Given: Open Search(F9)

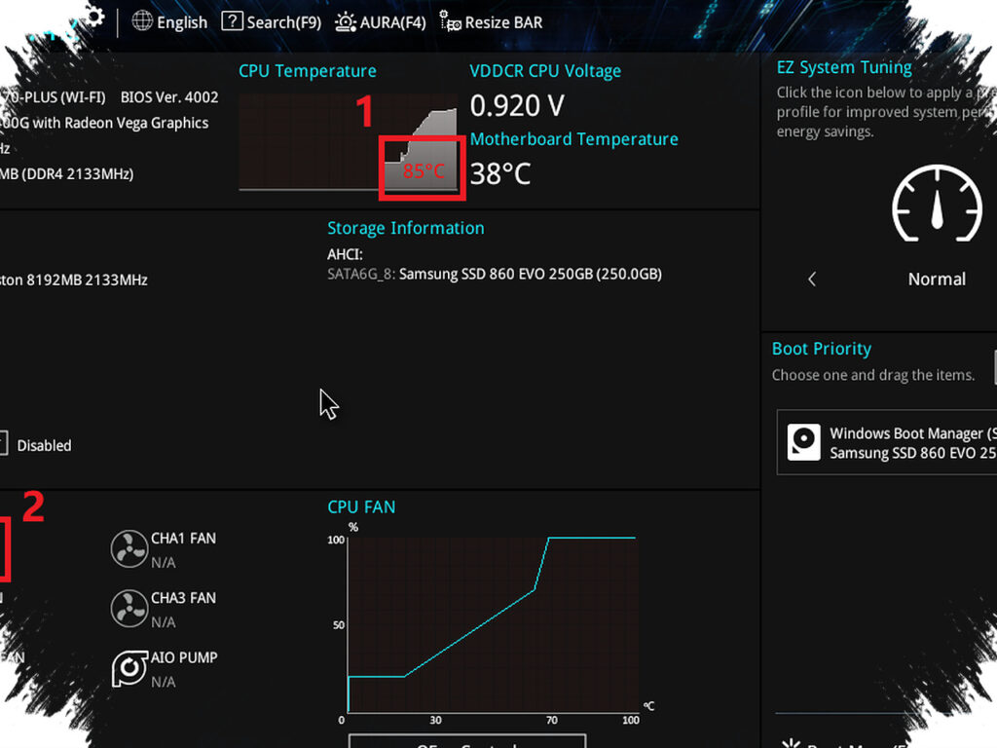Looking at the screenshot, I should (283, 23).
